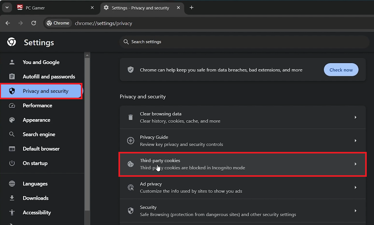
Task: Select the Ad privacy icon
Action: point(131,187)
